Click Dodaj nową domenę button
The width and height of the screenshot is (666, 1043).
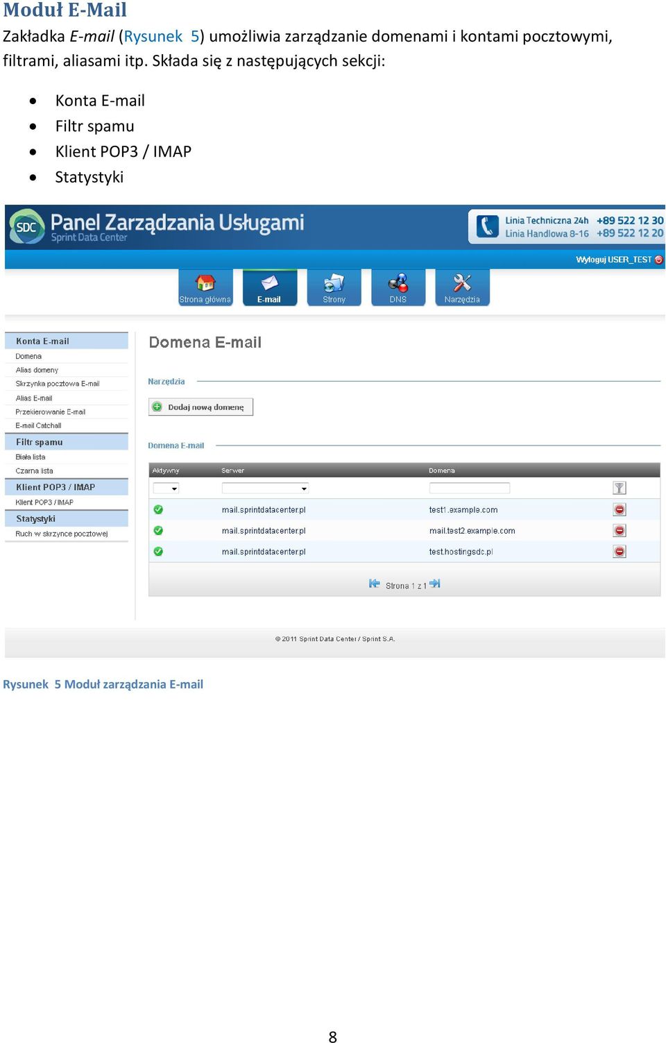coord(200,407)
